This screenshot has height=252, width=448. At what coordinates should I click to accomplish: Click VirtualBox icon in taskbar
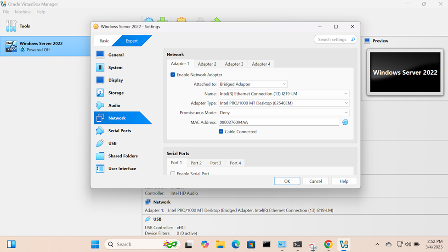point(344,244)
